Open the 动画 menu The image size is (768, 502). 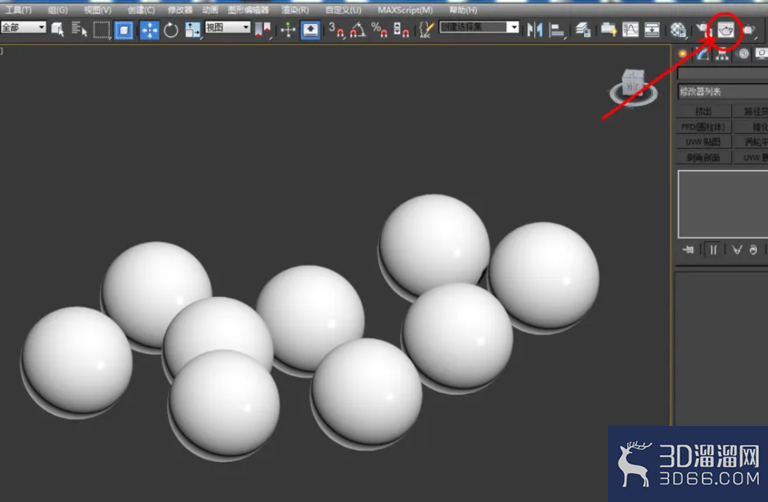tap(210, 10)
